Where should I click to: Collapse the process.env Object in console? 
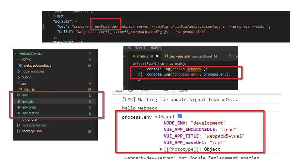click(156, 117)
